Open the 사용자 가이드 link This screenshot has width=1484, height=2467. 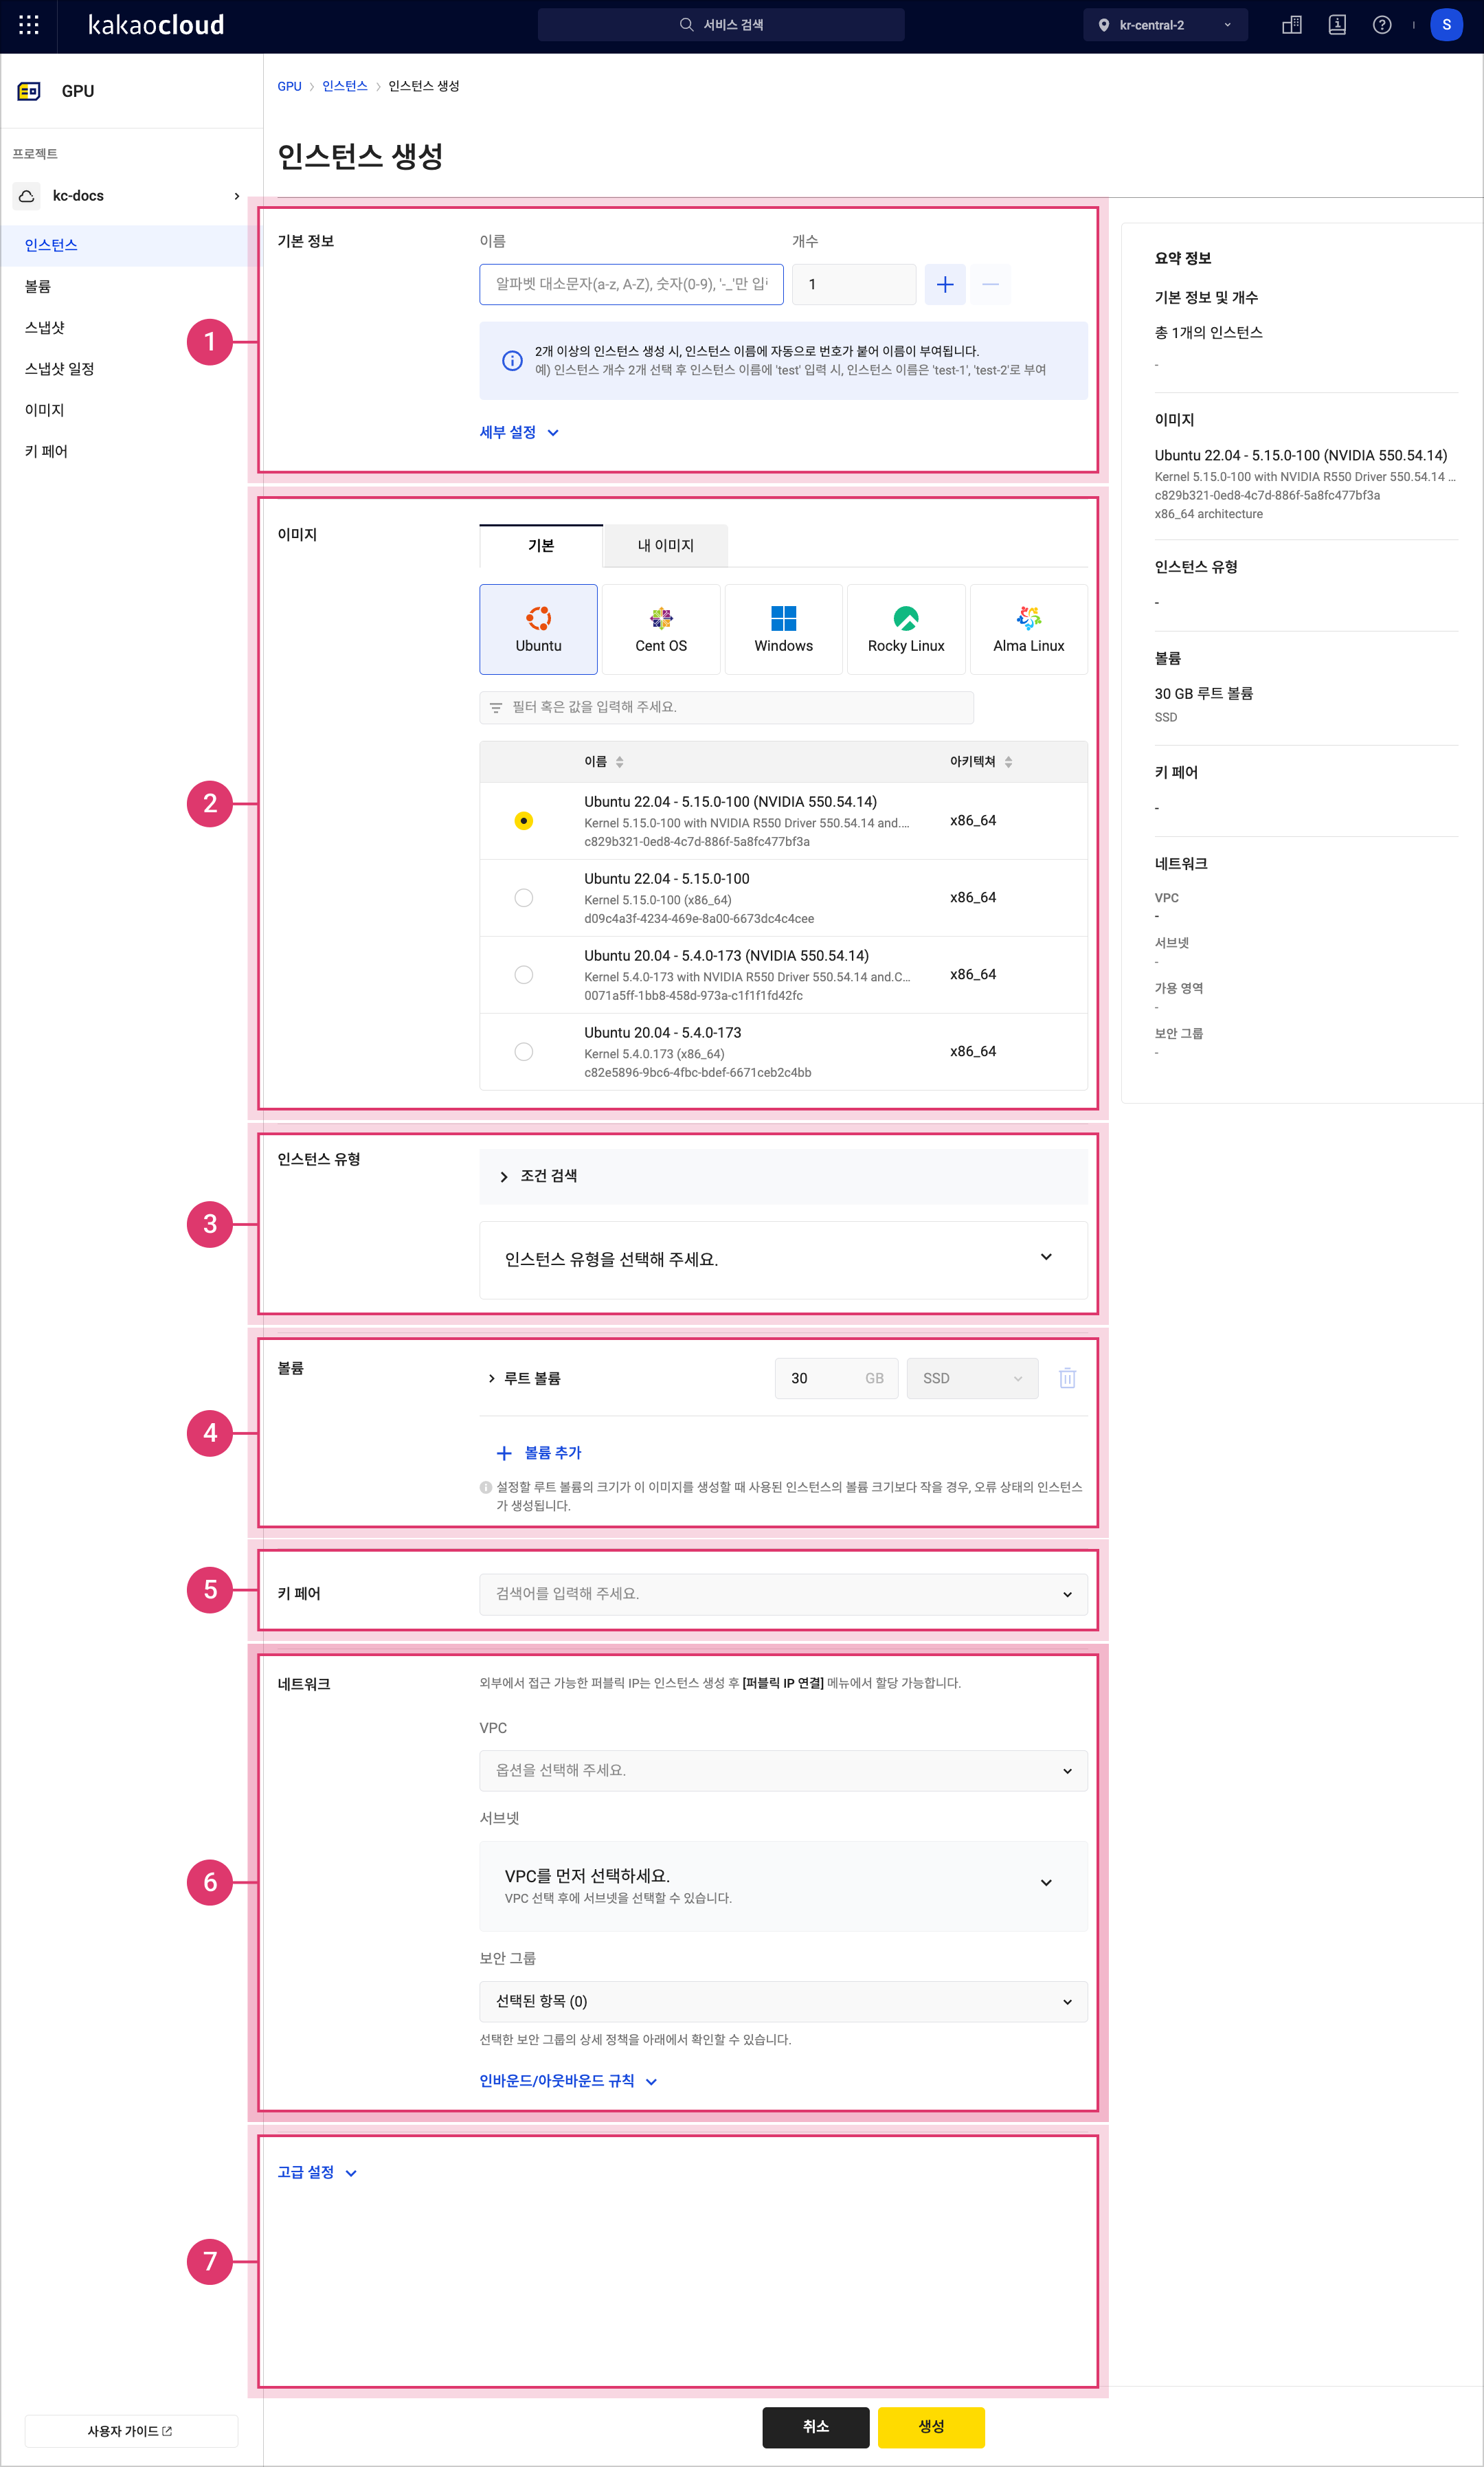[131, 2431]
